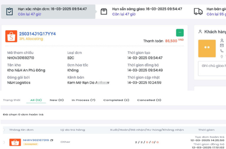Image resolution: width=226 pixels, height=149 pixels.
Task: Click the customer email envelope icon
Action: 222,46
